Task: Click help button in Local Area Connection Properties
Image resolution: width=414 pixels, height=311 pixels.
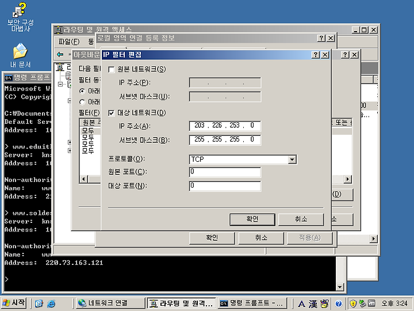Action: click(x=321, y=39)
